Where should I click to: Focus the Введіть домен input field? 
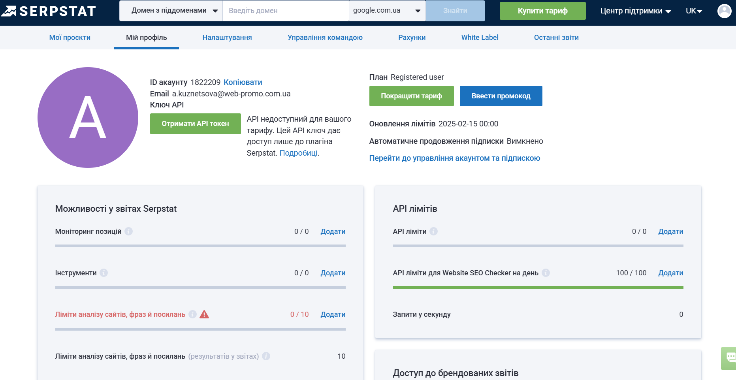(x=286, y=11)
